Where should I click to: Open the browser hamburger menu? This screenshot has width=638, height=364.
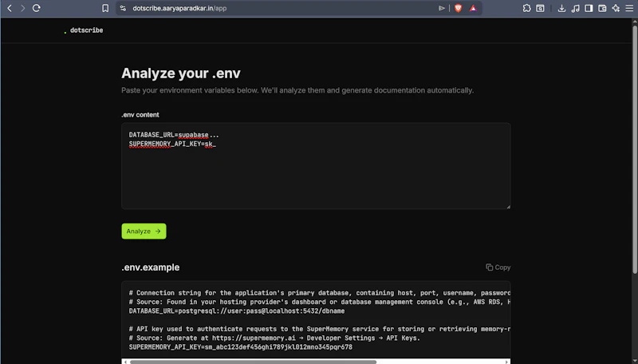click(629, 8)
